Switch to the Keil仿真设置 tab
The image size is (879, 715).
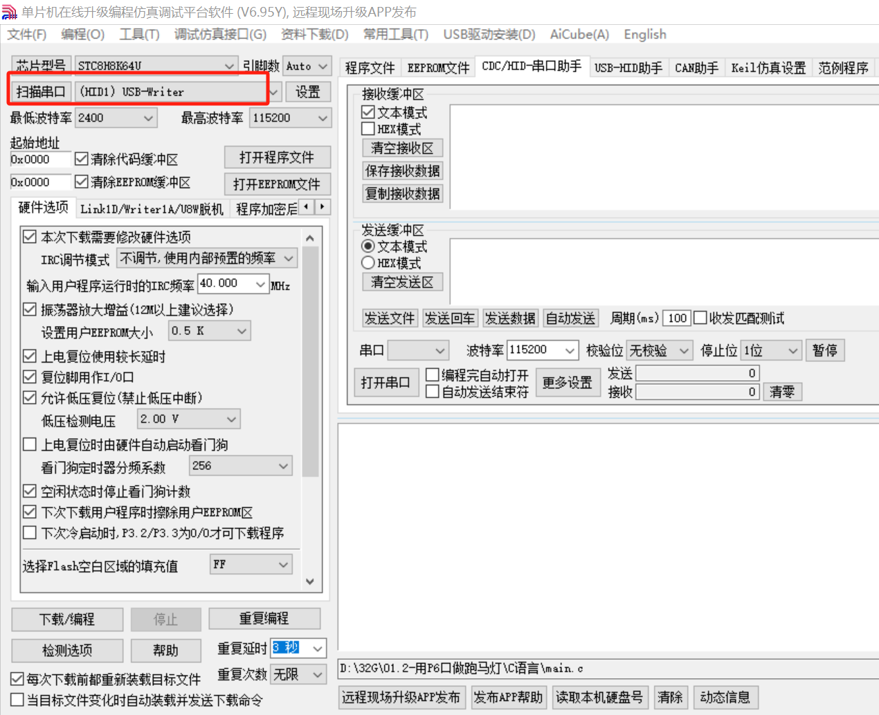768,68
